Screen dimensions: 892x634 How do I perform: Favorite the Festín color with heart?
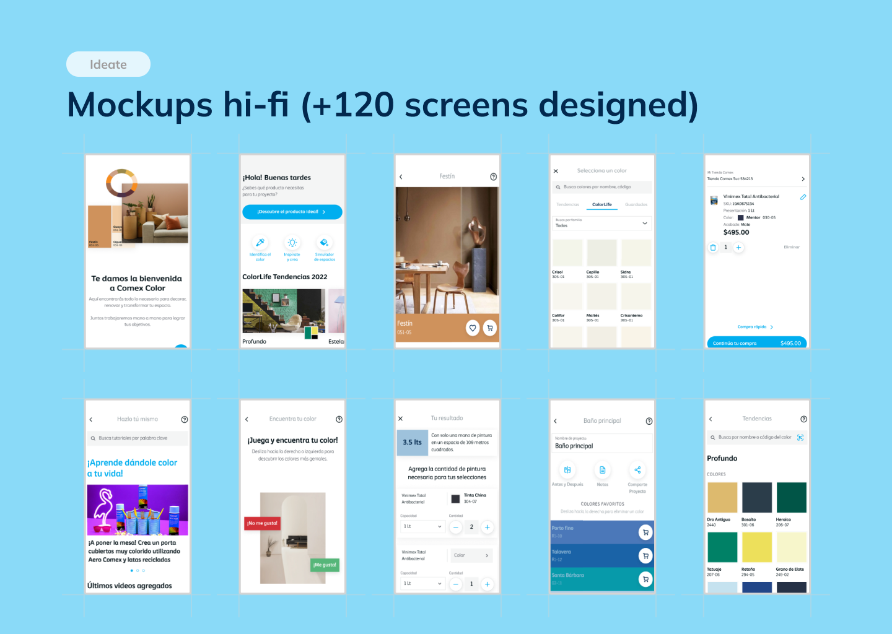pos(473,328)
